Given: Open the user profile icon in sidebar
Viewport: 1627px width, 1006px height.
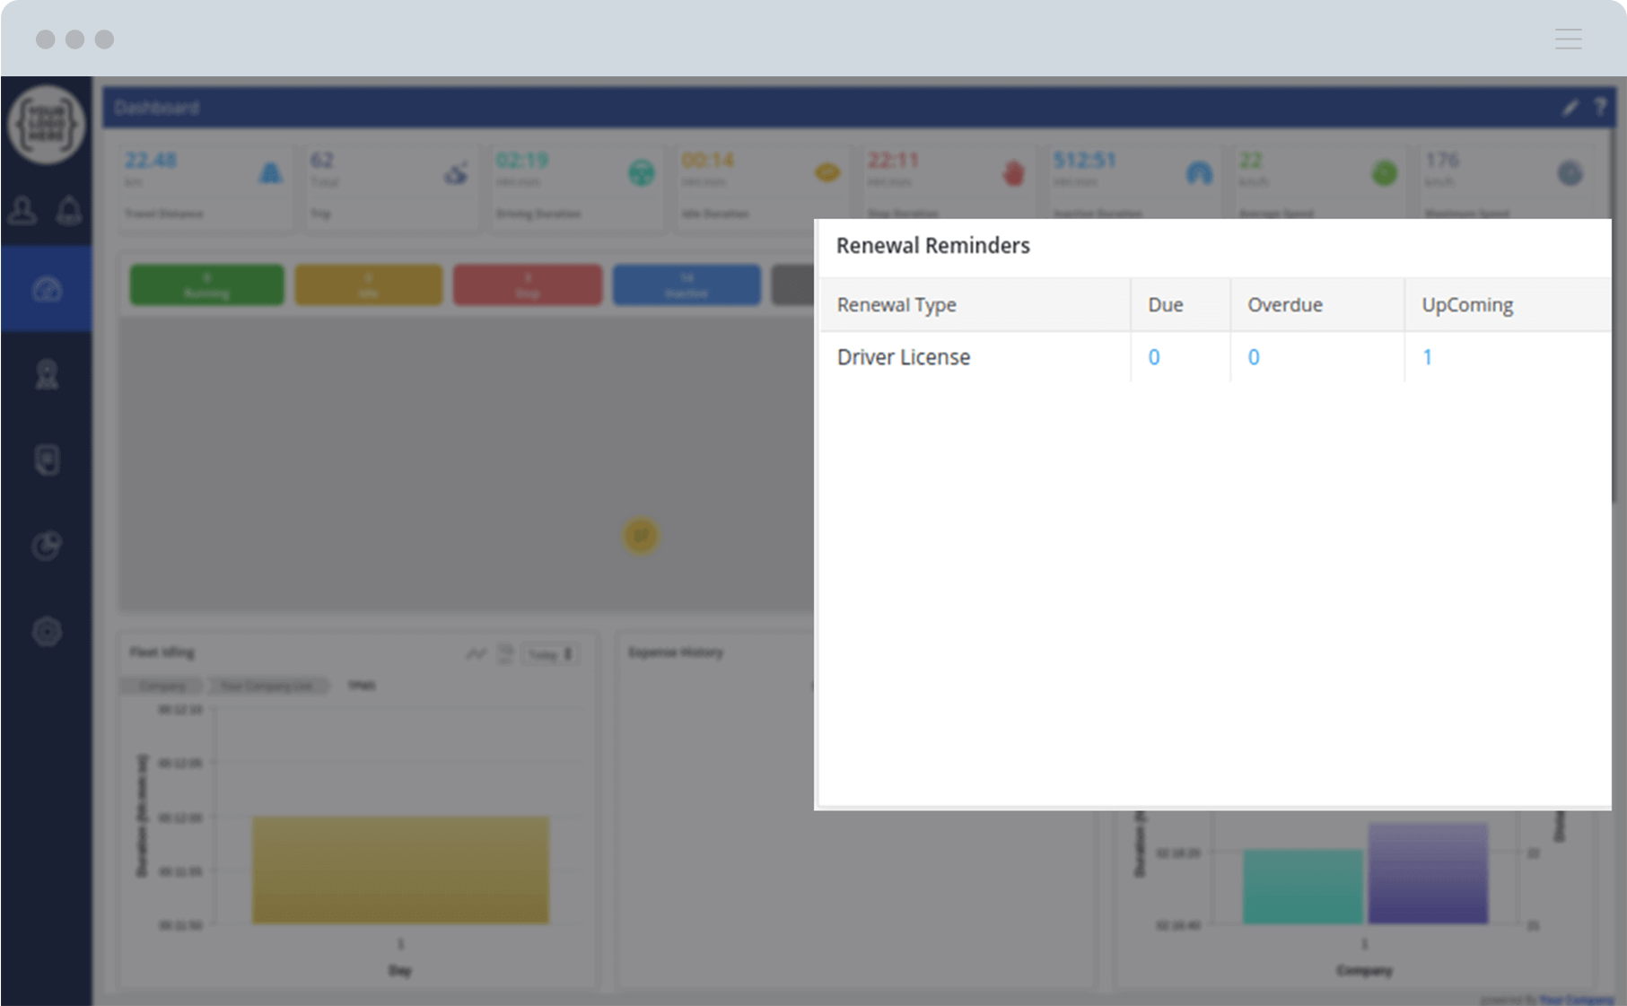Looking at the screenshot, I should [23, 211].
